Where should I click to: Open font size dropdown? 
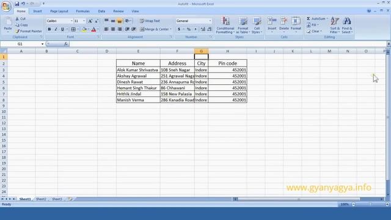coord(84,21)
